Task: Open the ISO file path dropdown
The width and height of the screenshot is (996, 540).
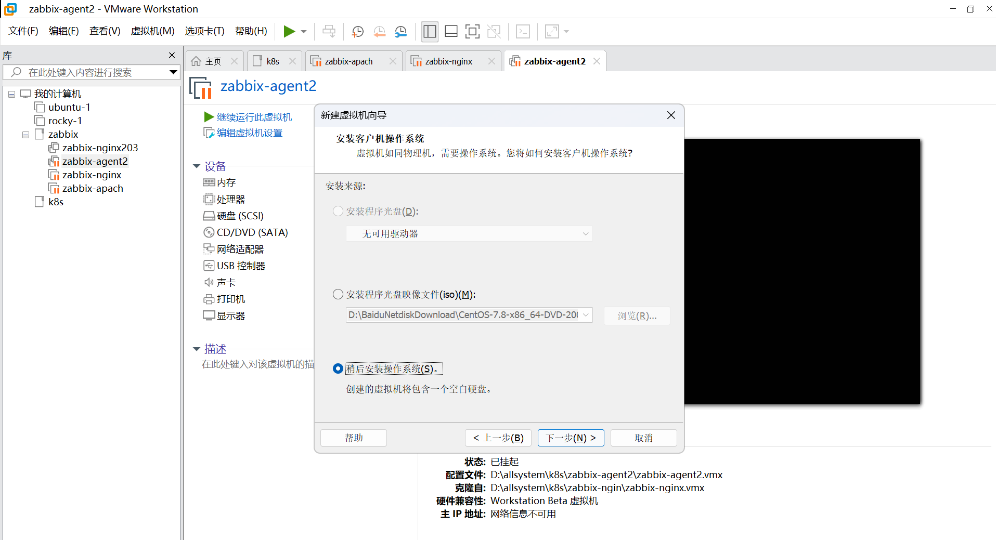Action: (x=586, y=315)
